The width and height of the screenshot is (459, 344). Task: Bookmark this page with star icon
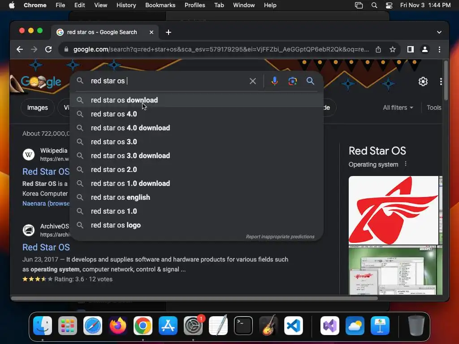393,49
